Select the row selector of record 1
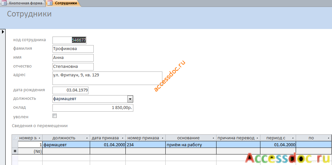This screenshot has height=165, width=332. (15, 145)
